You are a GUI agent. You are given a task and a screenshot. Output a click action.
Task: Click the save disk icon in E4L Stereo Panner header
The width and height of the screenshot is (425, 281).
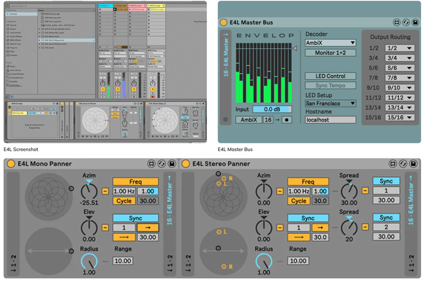(413, 164)
